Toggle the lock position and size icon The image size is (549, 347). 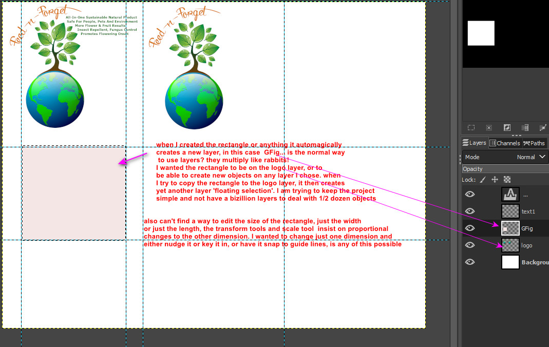(495, 180)
